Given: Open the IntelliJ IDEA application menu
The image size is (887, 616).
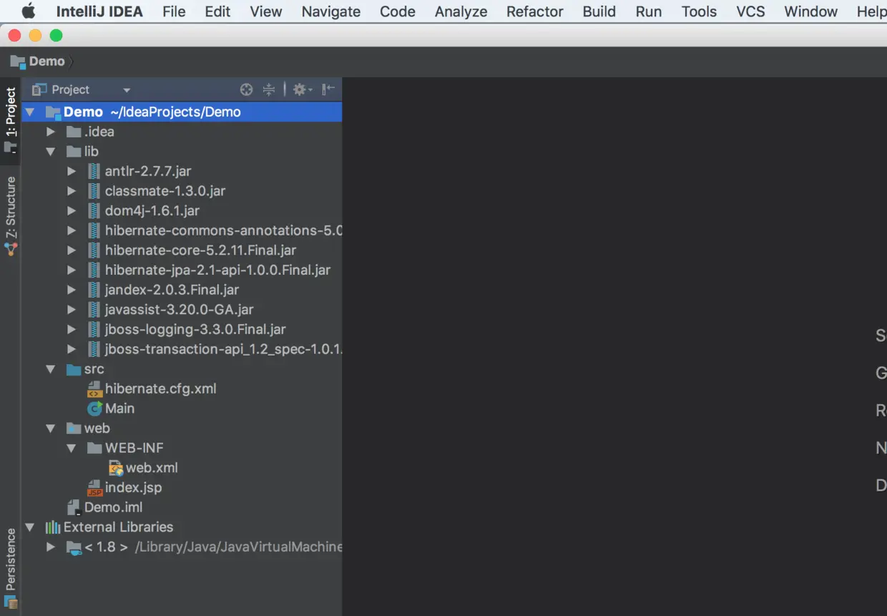Looking at the screenshot, I should click(99, 11).
